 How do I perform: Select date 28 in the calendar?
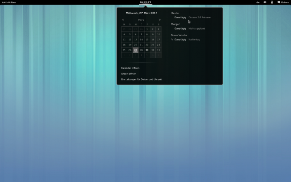(141, 50)
